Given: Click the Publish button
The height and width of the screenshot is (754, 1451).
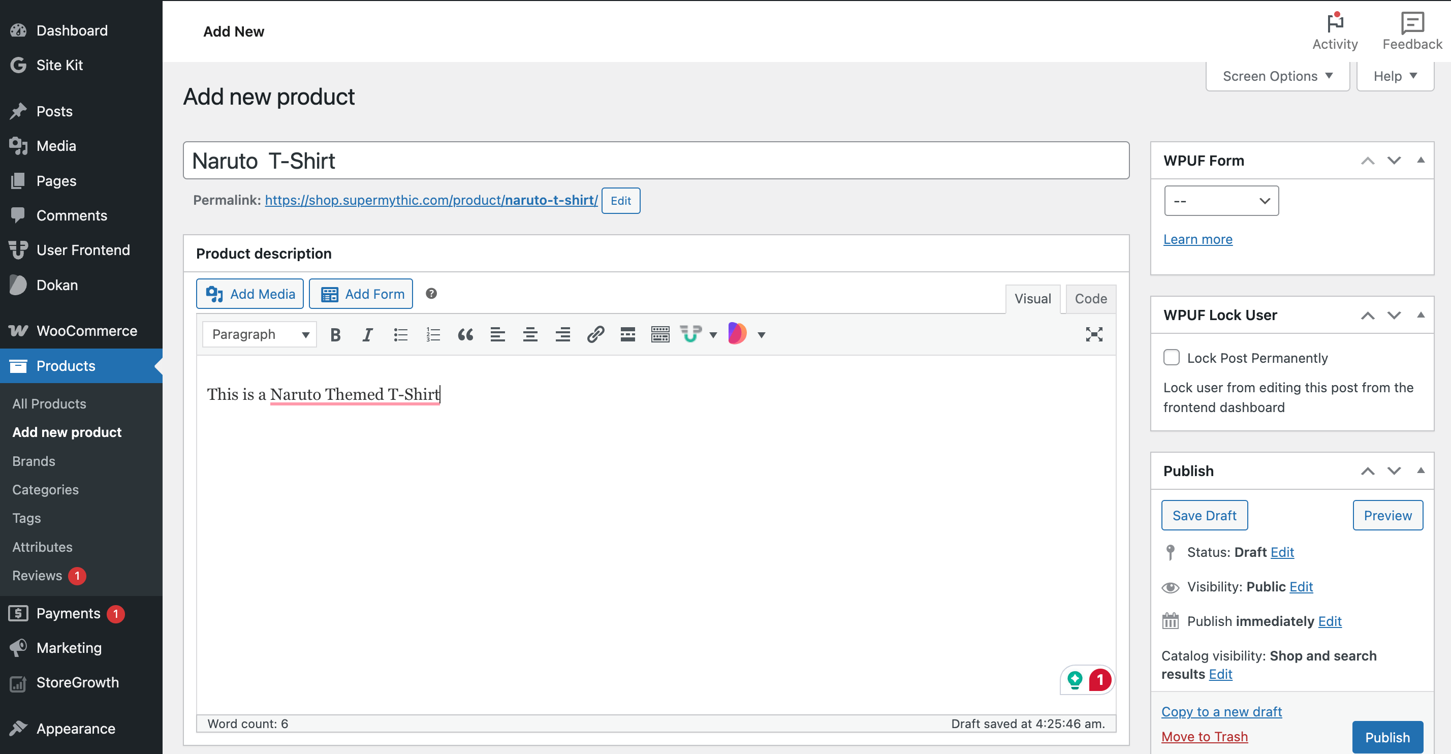Looking at the screenshot, I should (1387, 737).
